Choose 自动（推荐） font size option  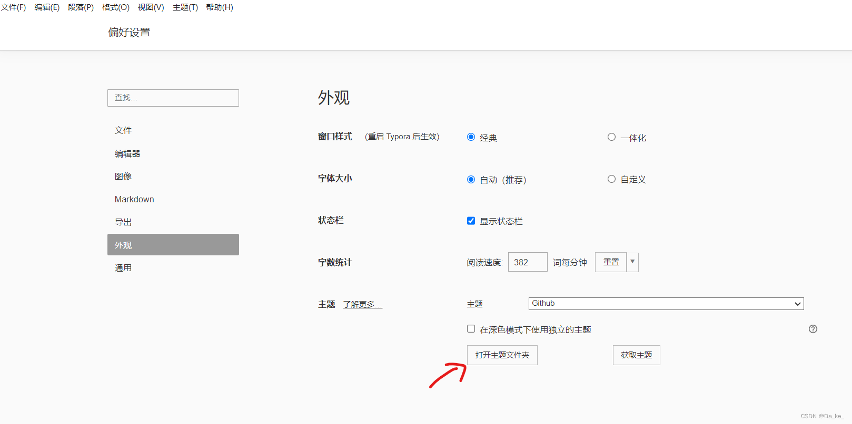(471, 179)
